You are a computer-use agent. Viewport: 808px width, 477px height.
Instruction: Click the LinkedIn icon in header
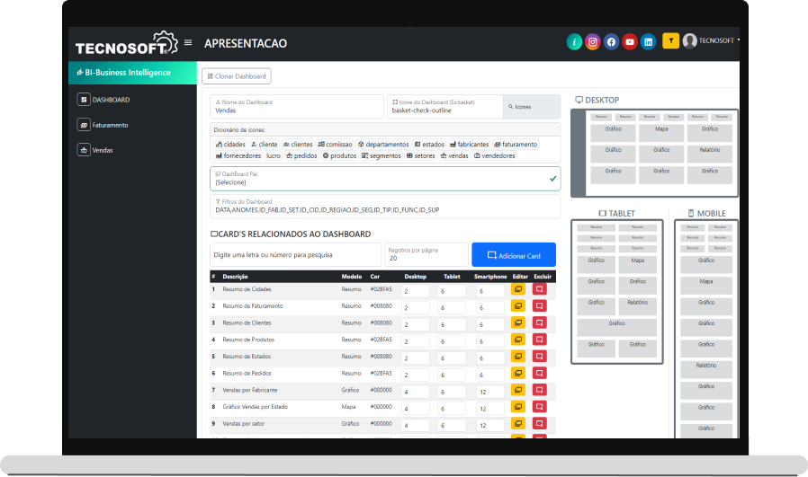pyautogui.click(x=648, y=41)
